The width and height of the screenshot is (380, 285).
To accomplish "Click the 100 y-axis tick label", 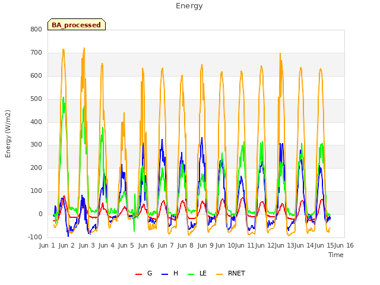I will tap(36, 191).
